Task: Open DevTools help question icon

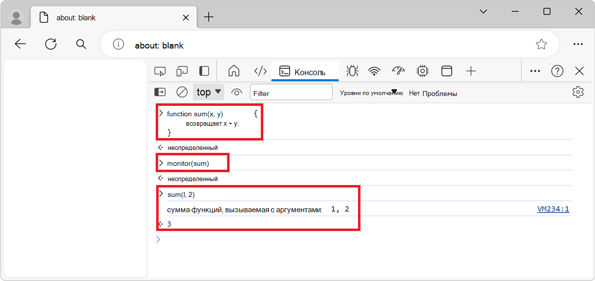Action: coord(557,71)
